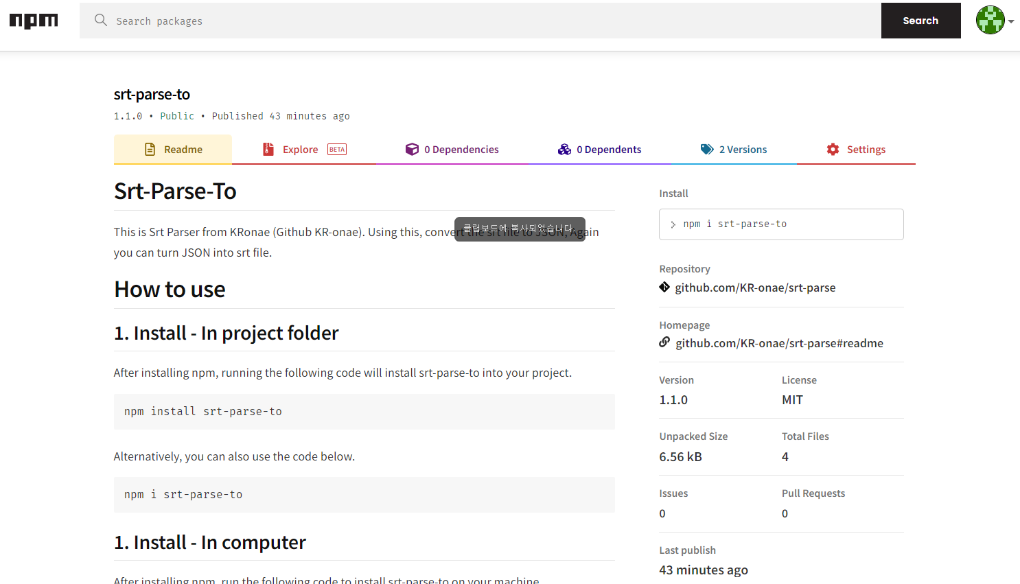Click the Settings gear icon

[833, 149]
